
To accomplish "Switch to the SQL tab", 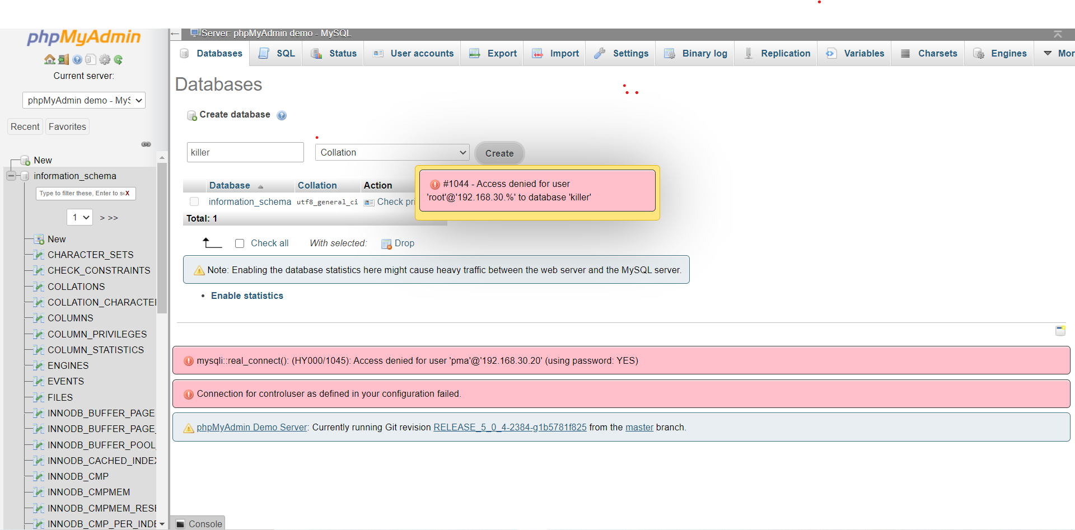I will pyautogui.click(x=277, y=53).
